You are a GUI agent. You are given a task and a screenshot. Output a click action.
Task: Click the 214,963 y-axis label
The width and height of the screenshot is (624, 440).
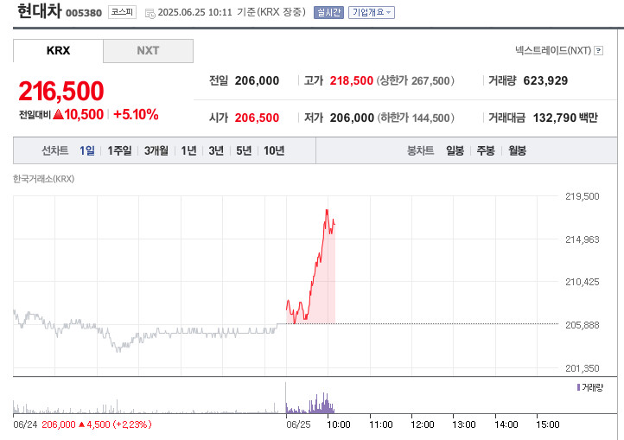(583, 239)
